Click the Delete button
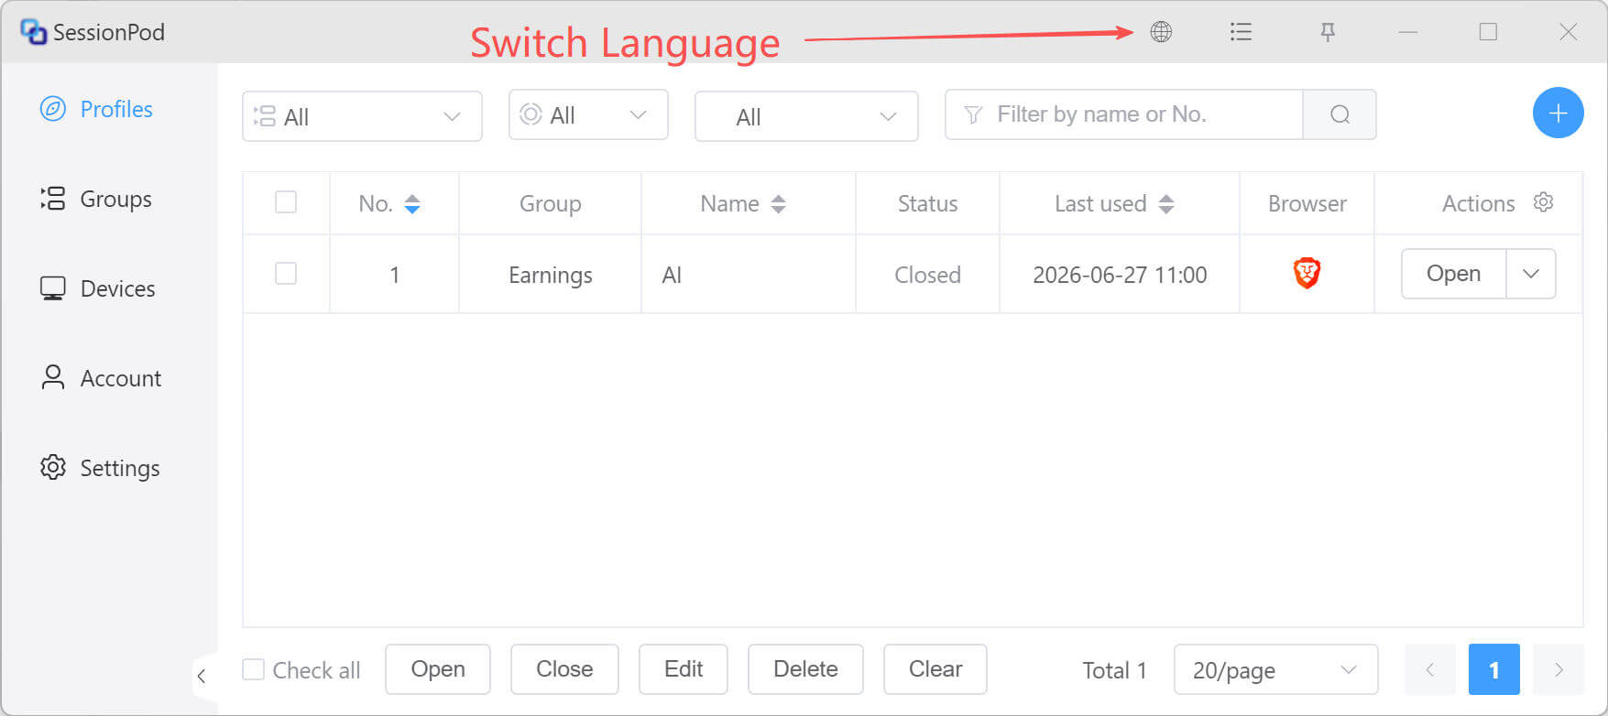Viewport: 1608px width, 716px height. pos(805,669)
